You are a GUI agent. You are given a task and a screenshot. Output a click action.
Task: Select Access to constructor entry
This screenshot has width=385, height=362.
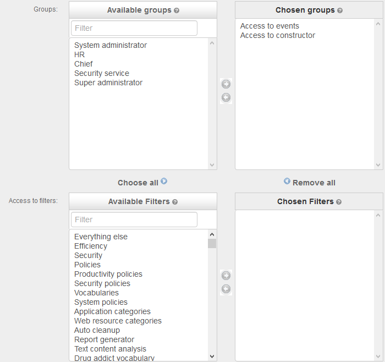(x=278, y=35)
